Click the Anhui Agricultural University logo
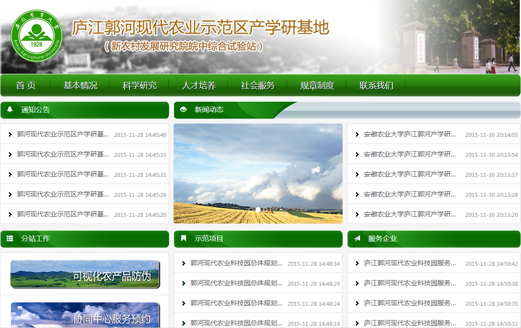This screenshot has width=521, height=328. click(x=36, y=37)
